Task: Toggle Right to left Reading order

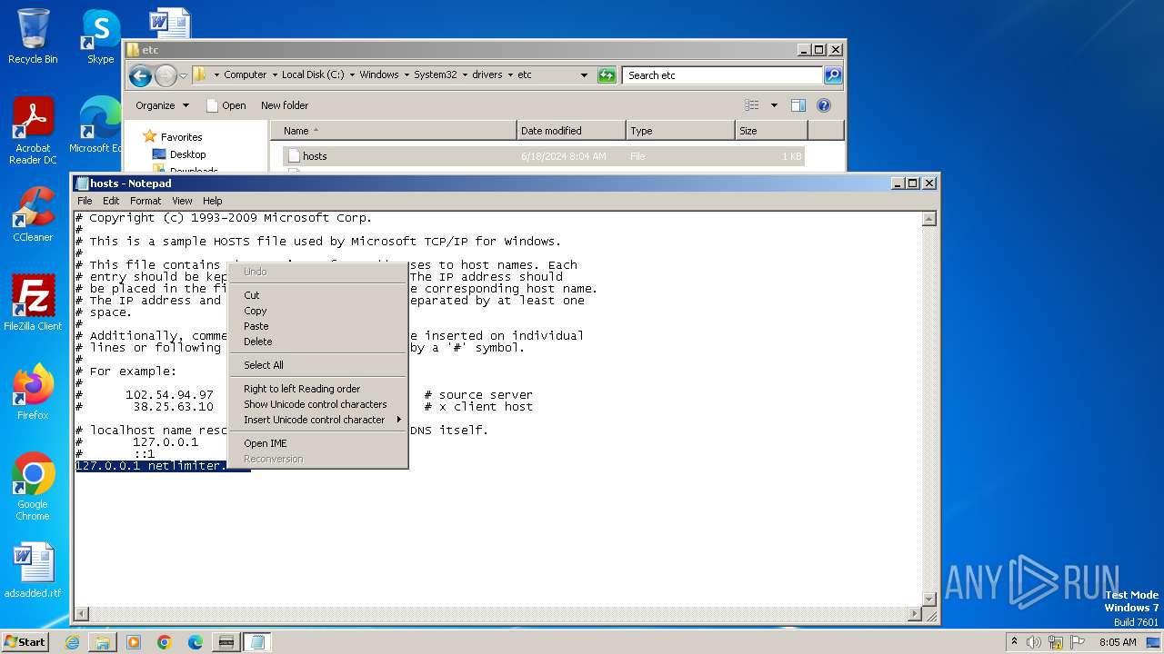Action: 316,389
